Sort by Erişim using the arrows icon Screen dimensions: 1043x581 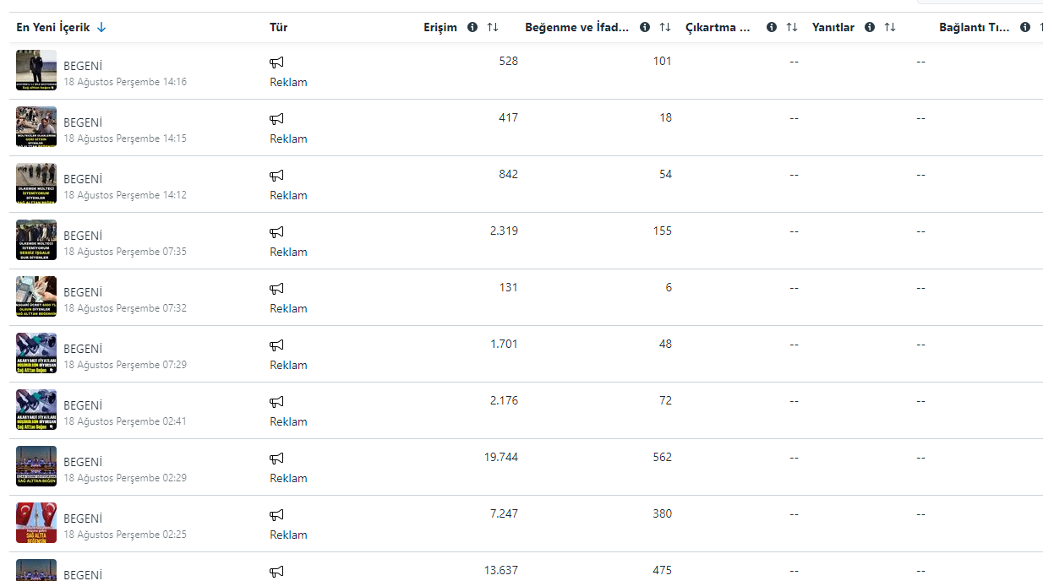coord(493,27)
